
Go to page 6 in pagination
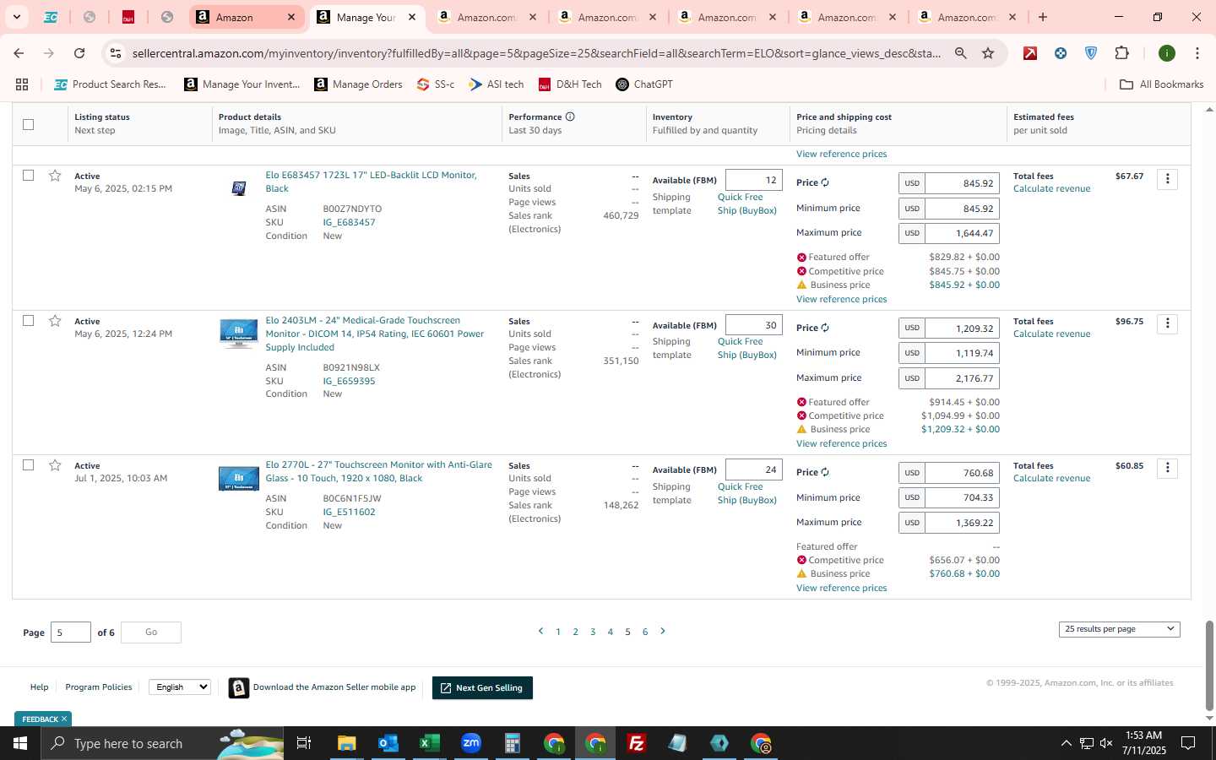pyautogui.click(x=645, y=632)
